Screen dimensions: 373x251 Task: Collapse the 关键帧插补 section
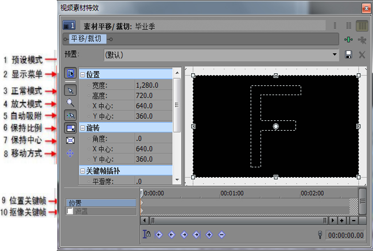coord(83,171)
